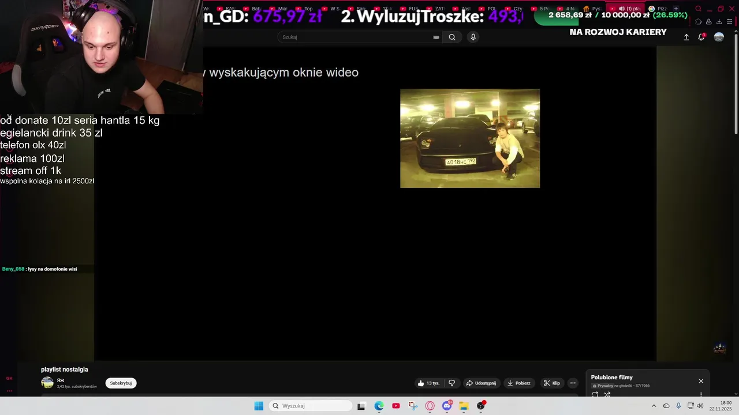Click the Udostępnij share button

pyautogui.click(x=481, y=383)
